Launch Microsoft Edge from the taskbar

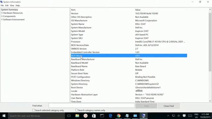coord(110,116)
